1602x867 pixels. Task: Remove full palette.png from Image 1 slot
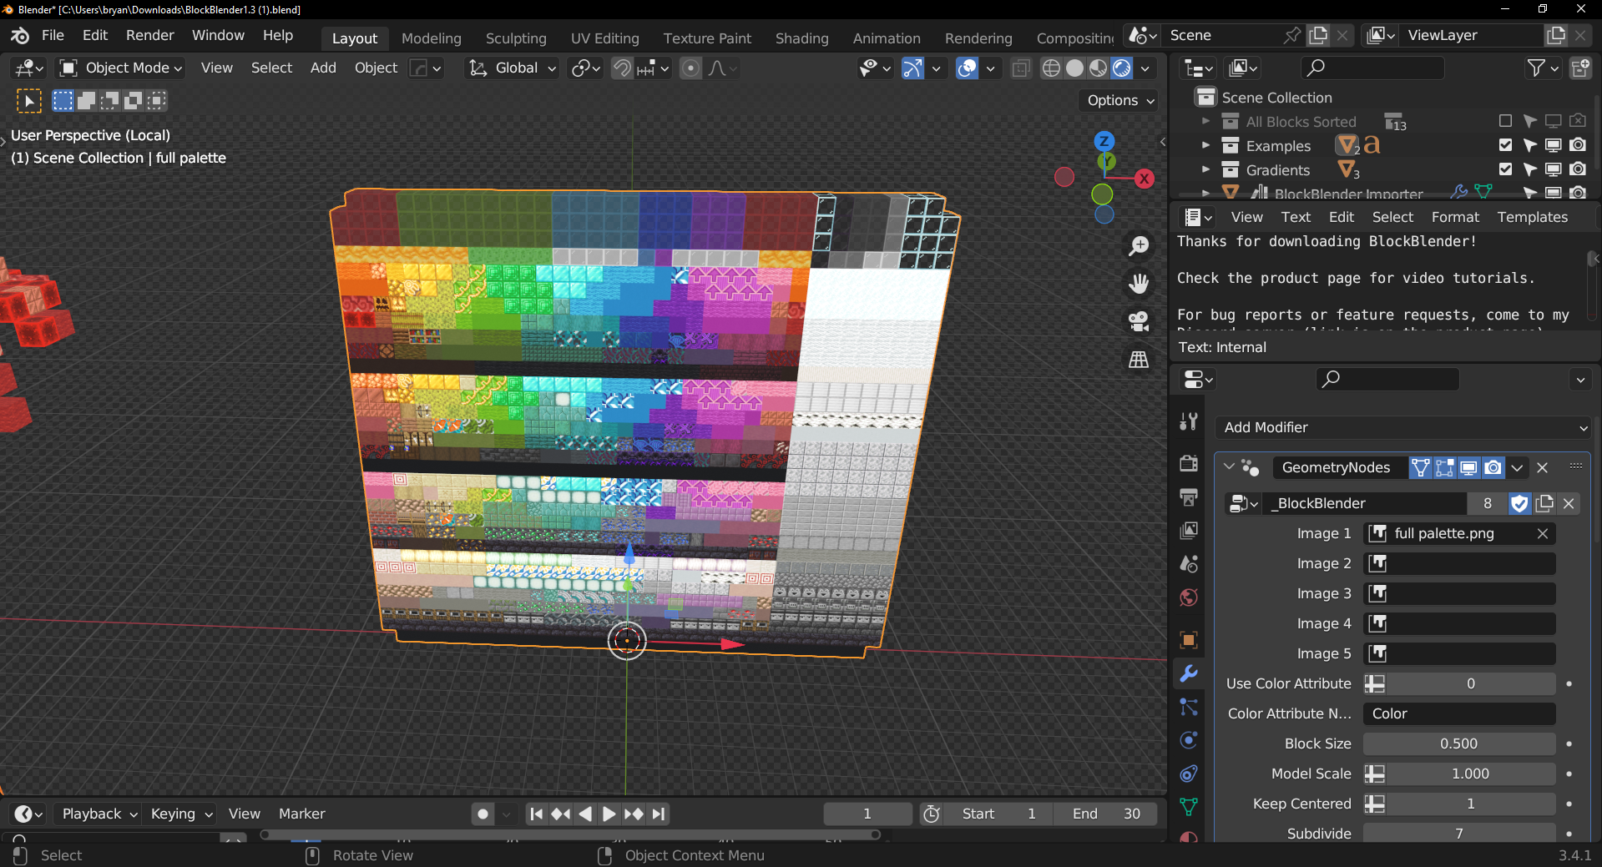[1542, 533]
